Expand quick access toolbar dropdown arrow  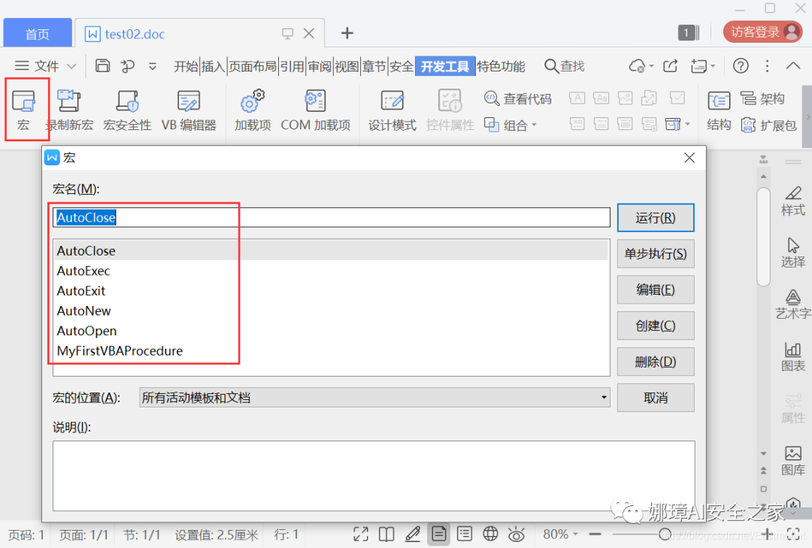[x=152, y=66]
